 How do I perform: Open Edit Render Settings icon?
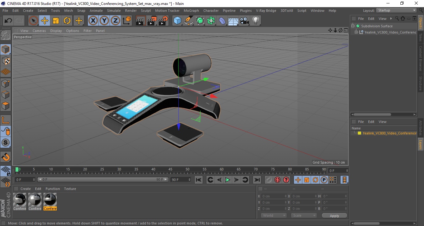tap(163, 21)
